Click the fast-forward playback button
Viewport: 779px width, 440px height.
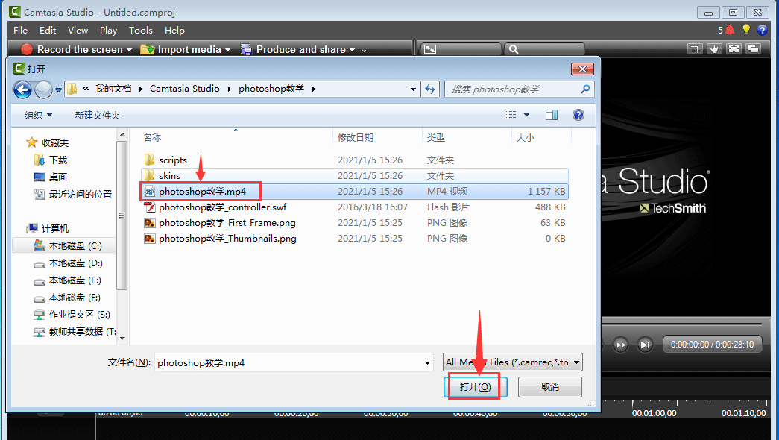coord(621,345)
